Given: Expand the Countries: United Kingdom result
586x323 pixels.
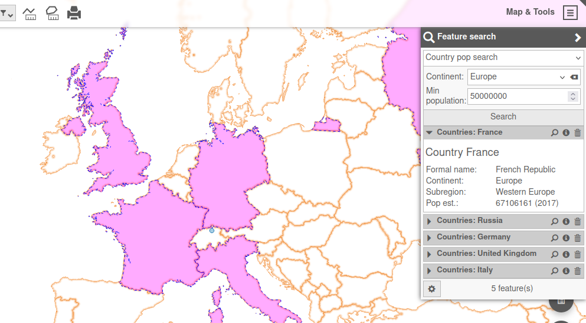Looking at the screenshot, I should click(430, 254).
